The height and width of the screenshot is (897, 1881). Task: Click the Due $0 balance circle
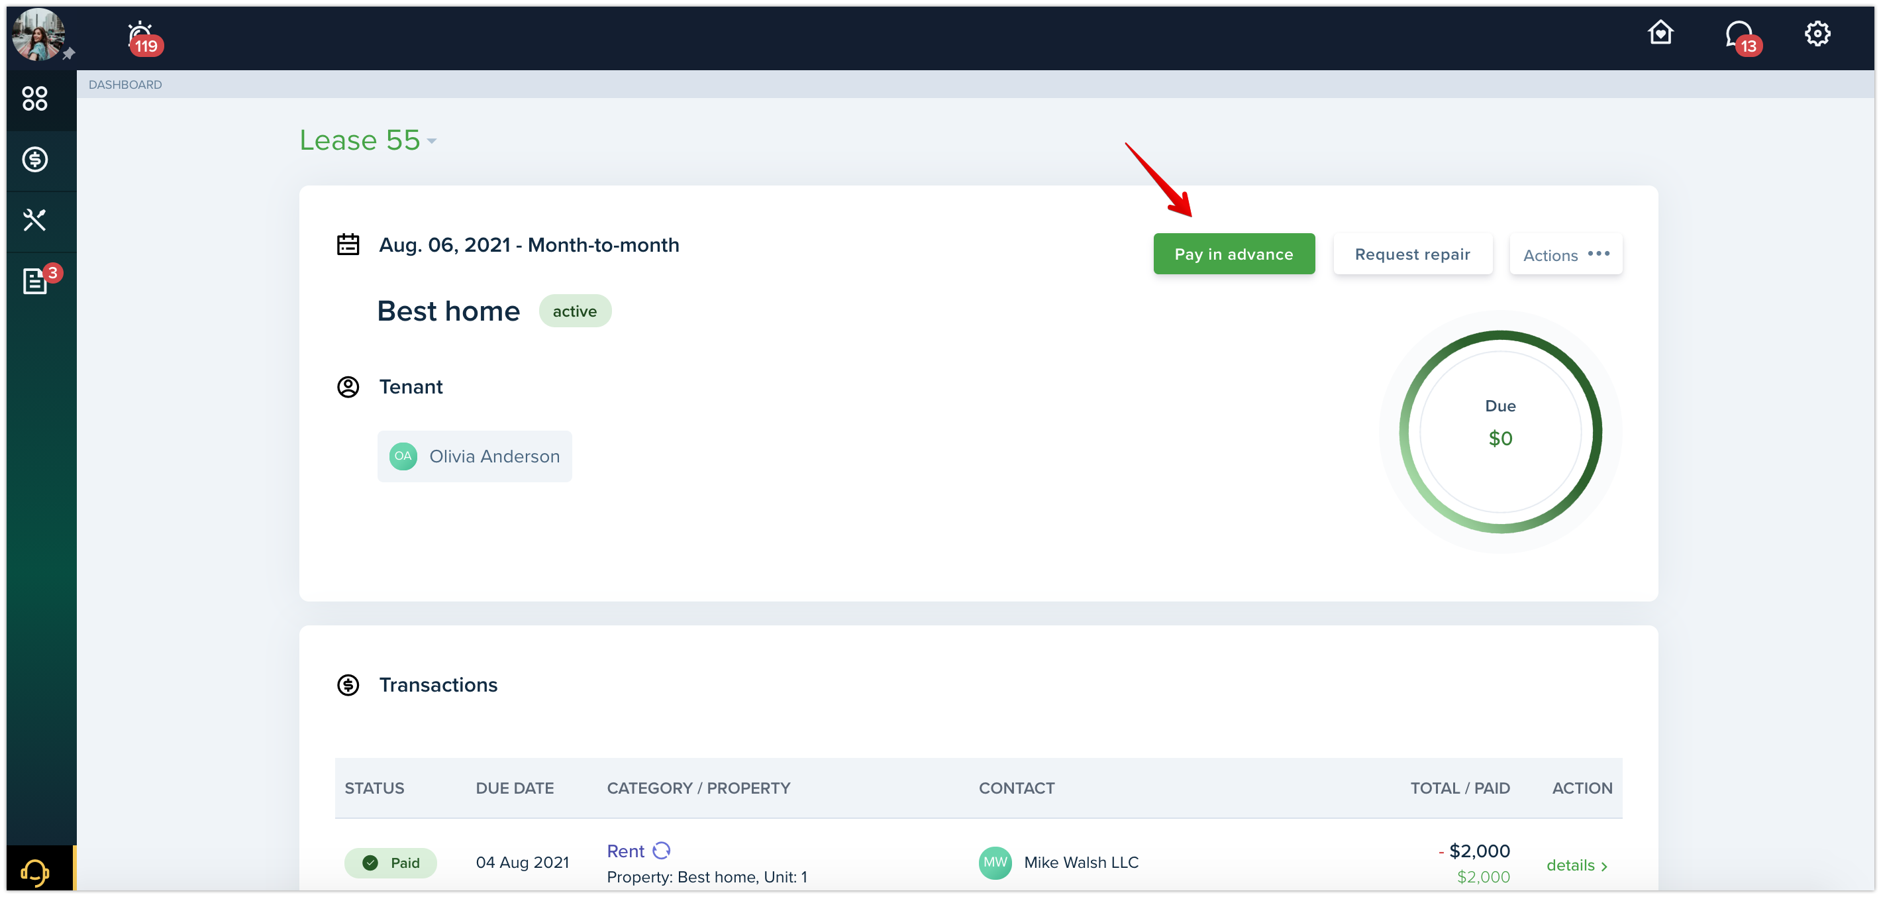1500,432
